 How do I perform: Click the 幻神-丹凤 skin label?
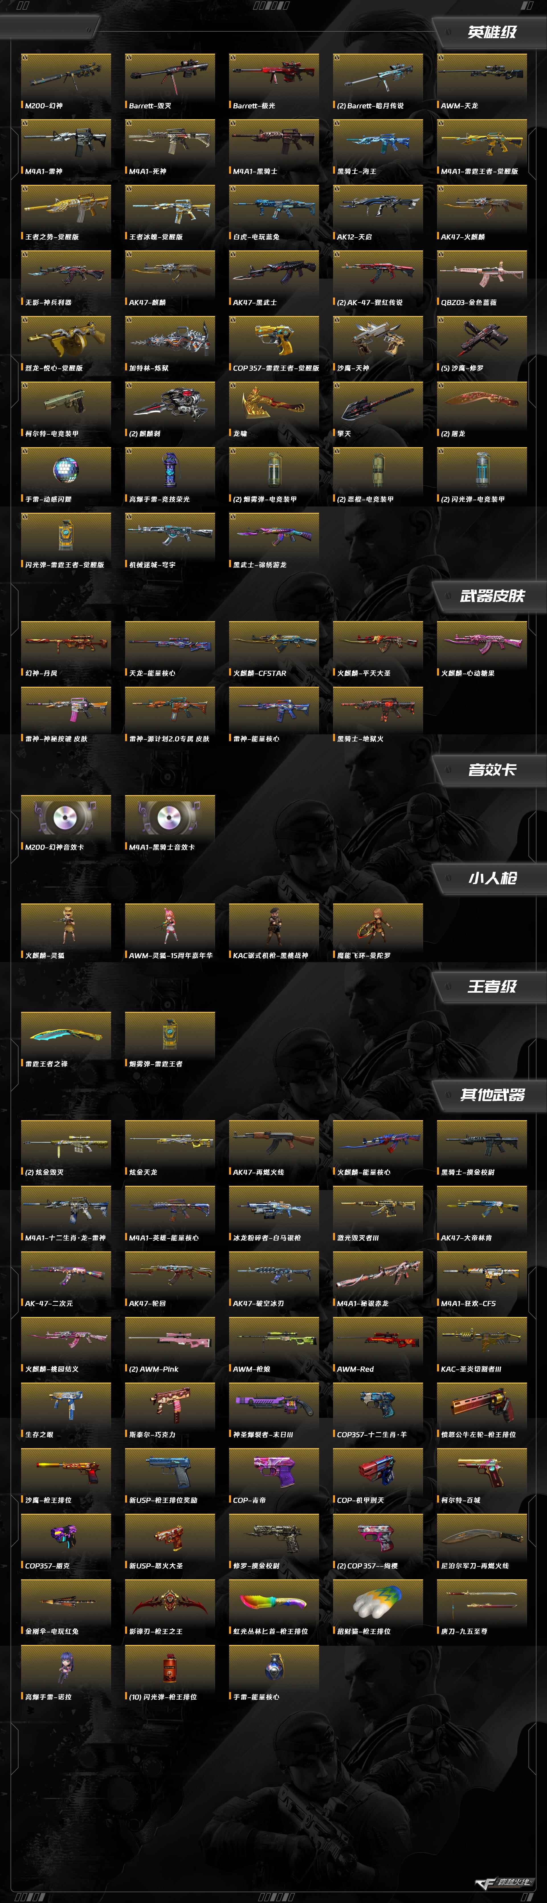(41, 673)
